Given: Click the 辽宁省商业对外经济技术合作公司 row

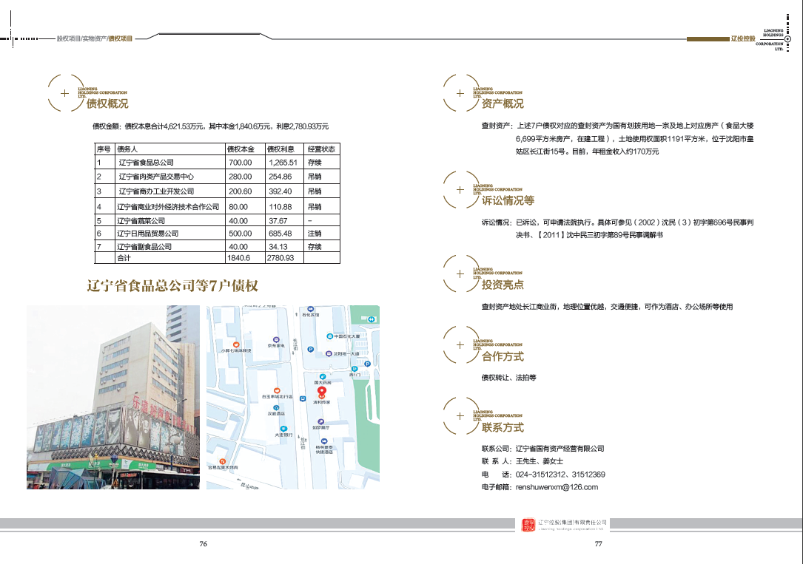Looking at the screenshot, I should [x=217, y=206].
